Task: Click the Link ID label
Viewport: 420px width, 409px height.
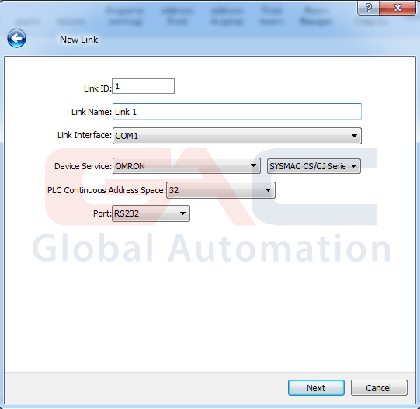Action: (98, 88)
